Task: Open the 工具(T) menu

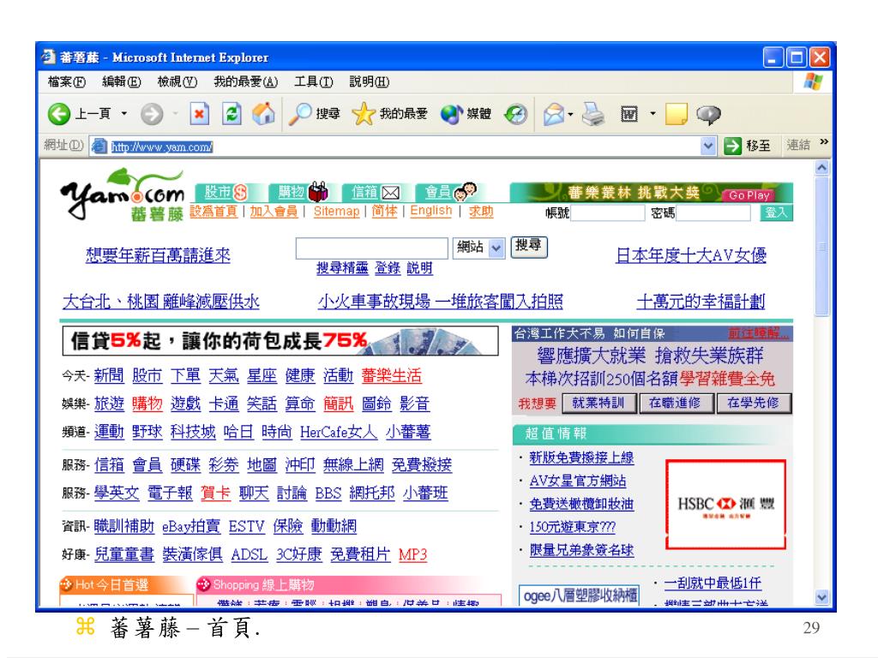Action: click(x=314, y=81)
